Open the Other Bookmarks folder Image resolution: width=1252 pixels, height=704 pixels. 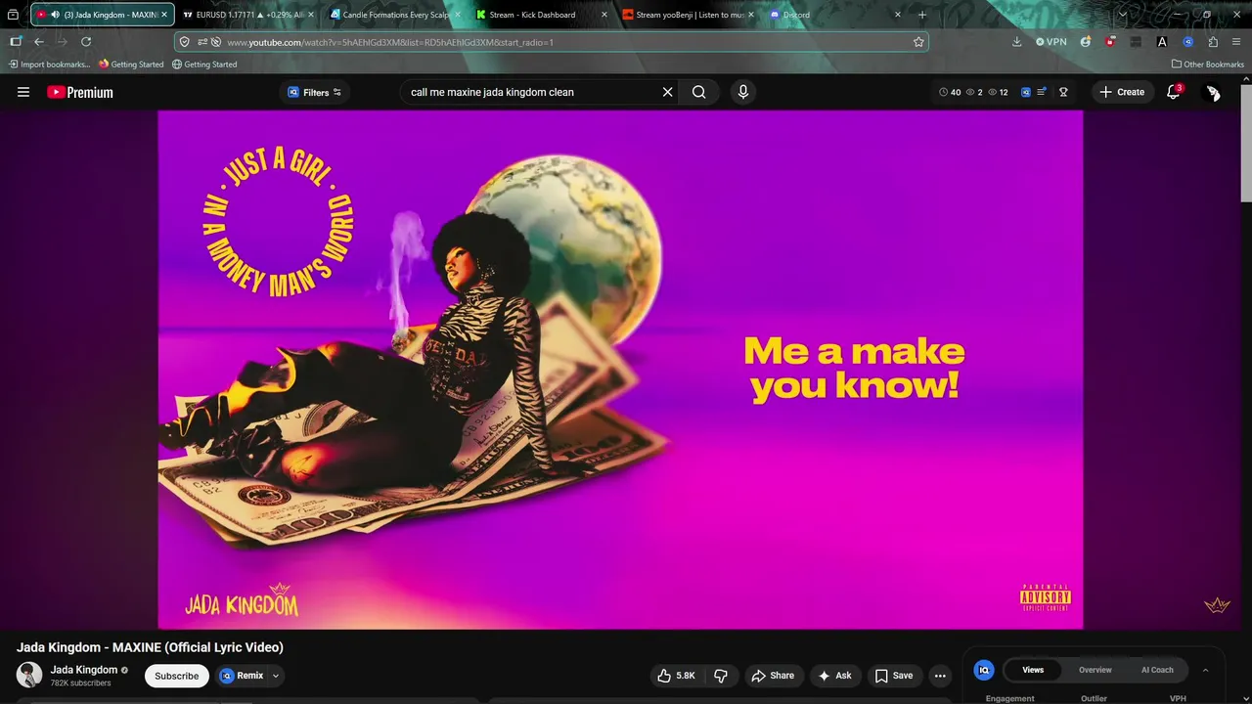pos(1208,65)
